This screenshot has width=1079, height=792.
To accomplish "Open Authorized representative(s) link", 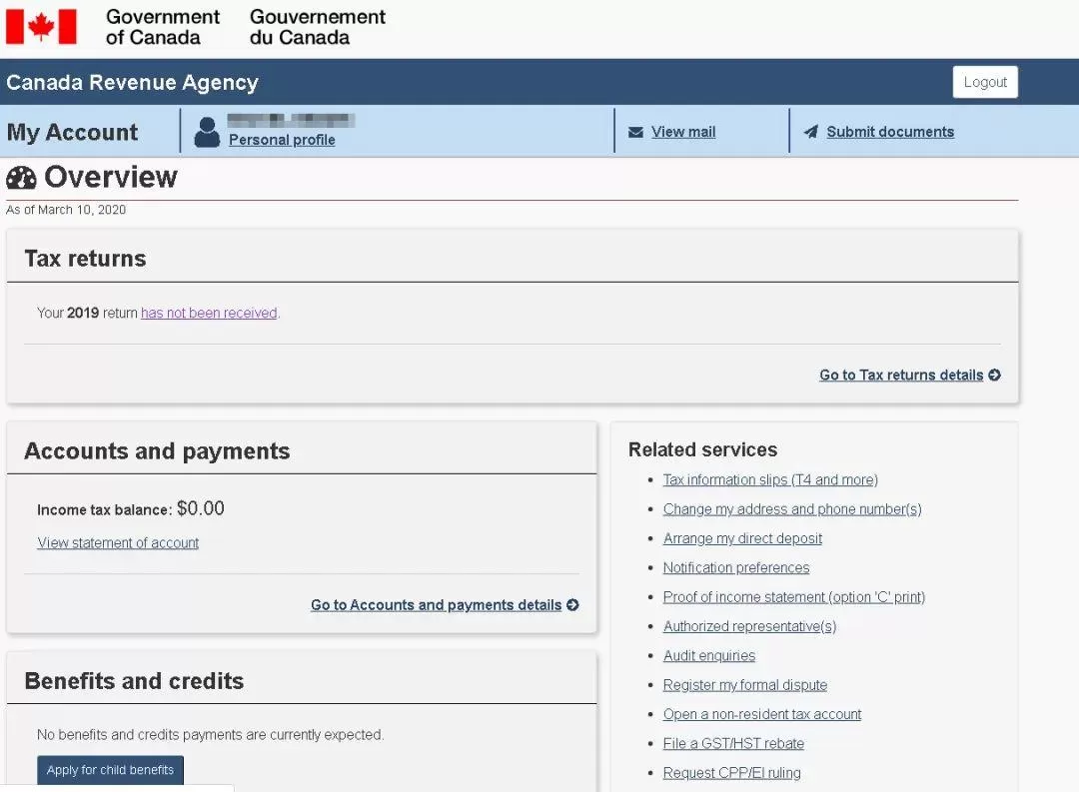I will [749, 626].
